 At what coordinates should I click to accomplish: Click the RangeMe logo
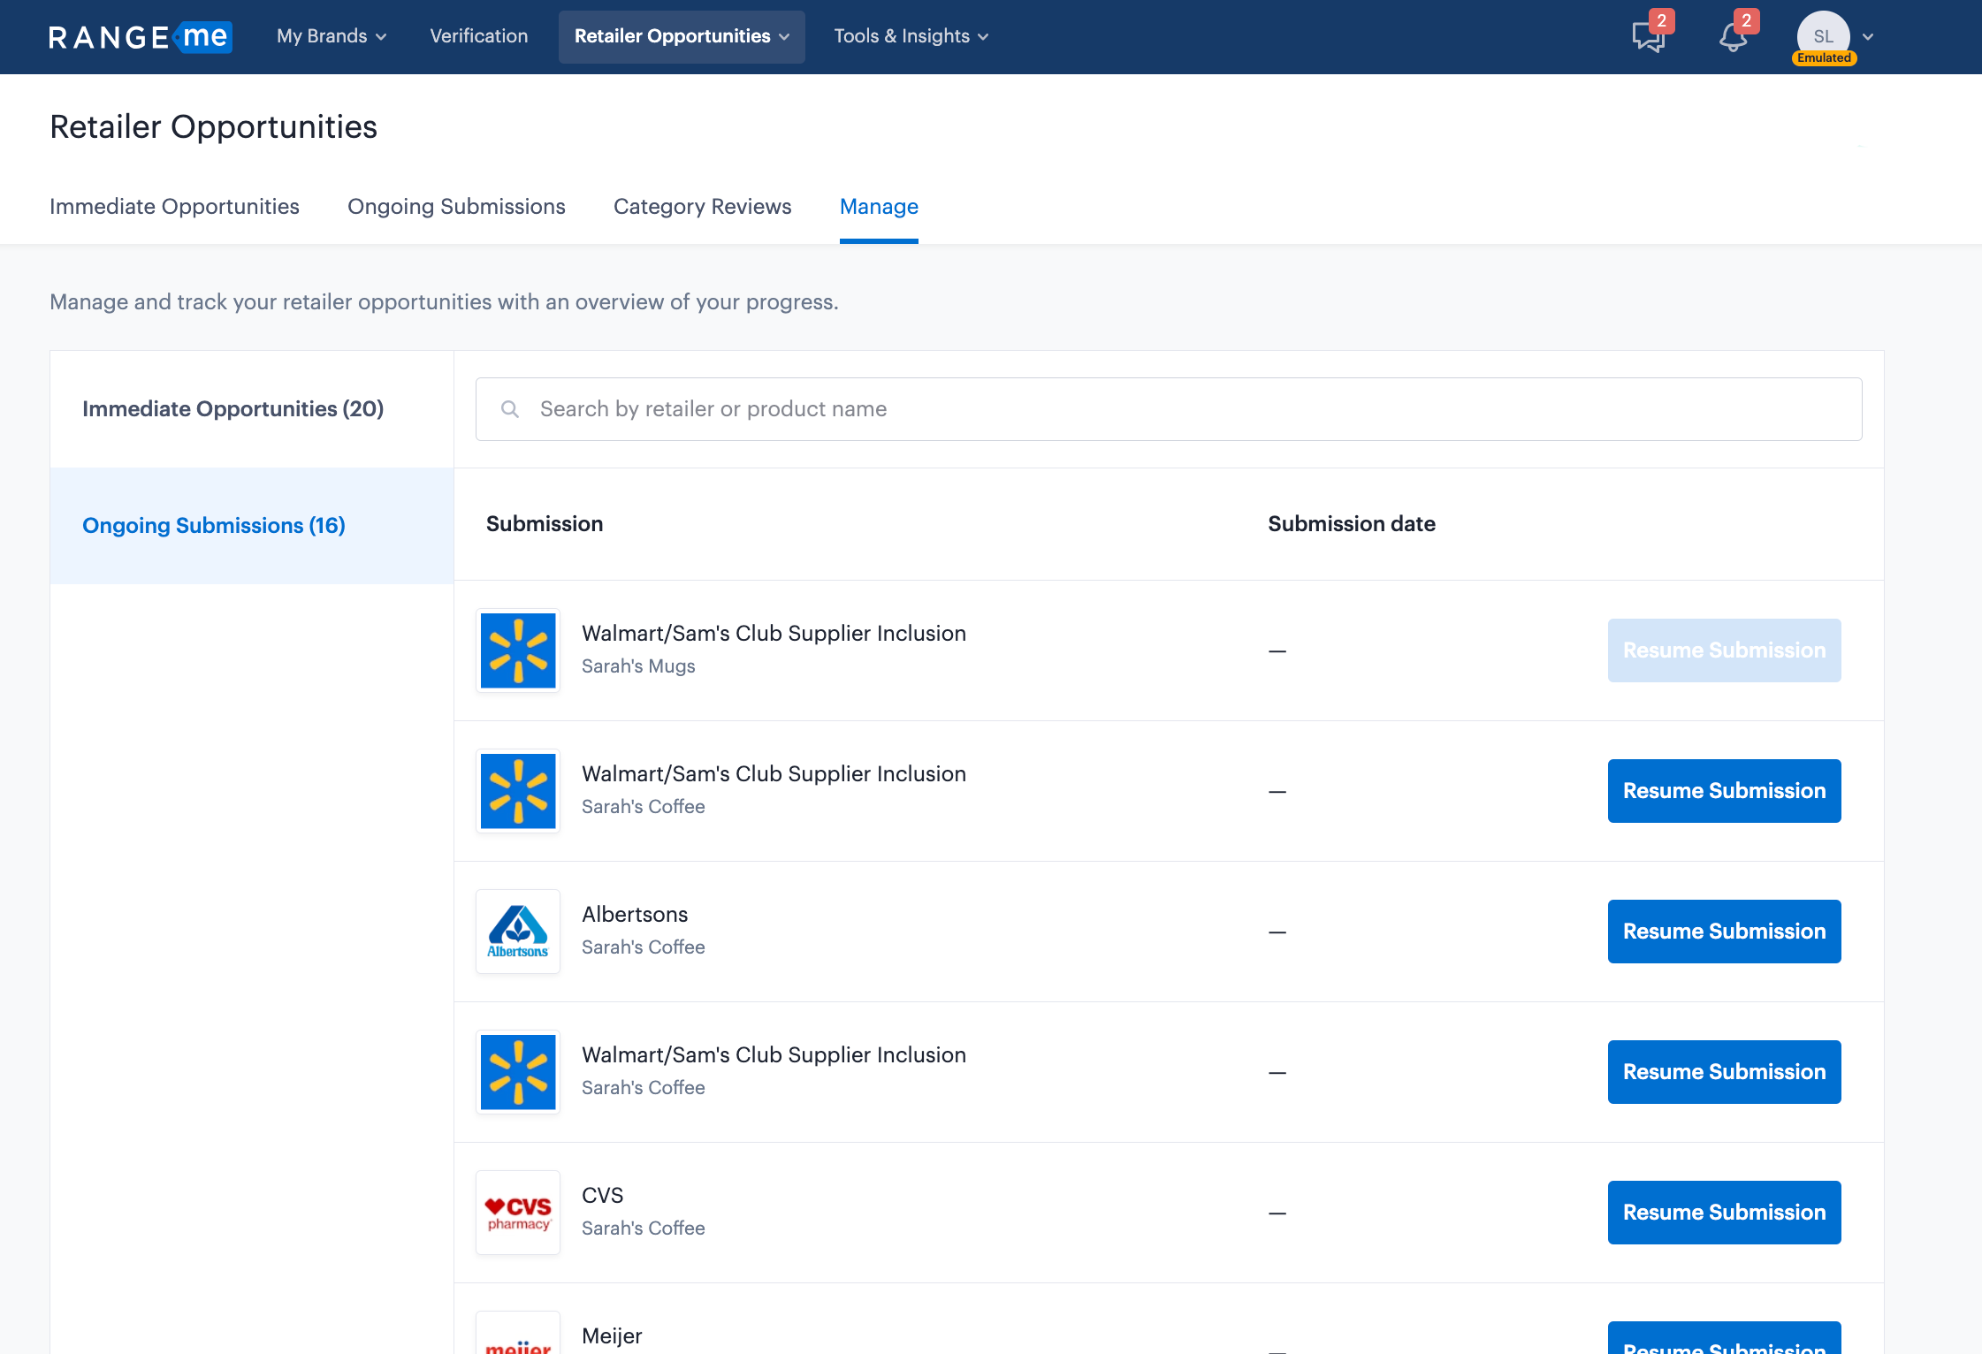[141, 36]
